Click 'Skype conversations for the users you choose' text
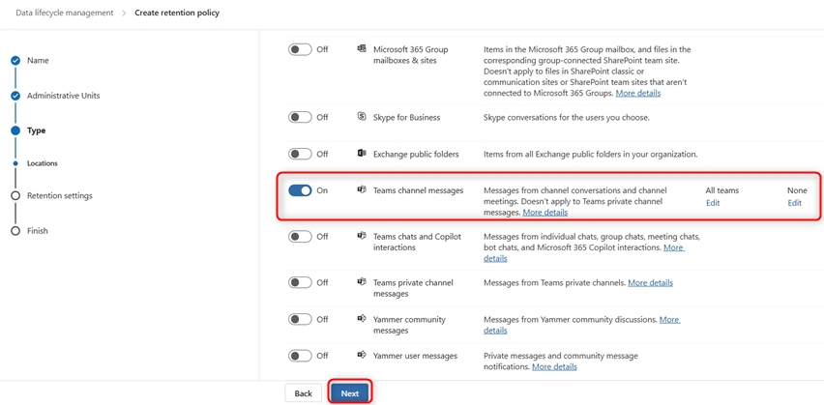Screen dimensions: 824x405 pyautogui.click(x=567, y=117)
